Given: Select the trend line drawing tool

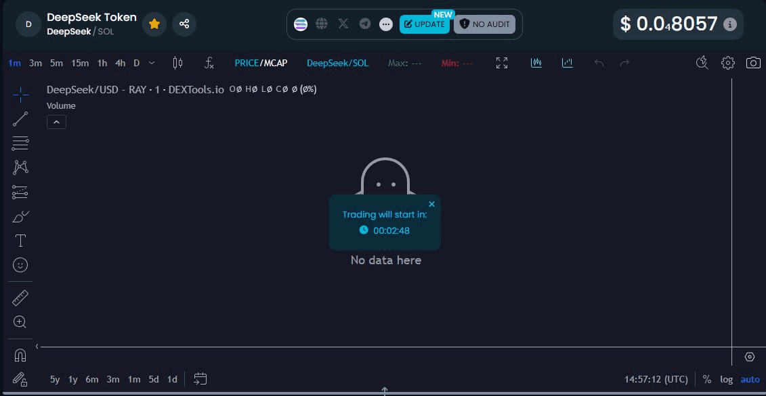Looking at the screenshot, I should tap(20, 119).
